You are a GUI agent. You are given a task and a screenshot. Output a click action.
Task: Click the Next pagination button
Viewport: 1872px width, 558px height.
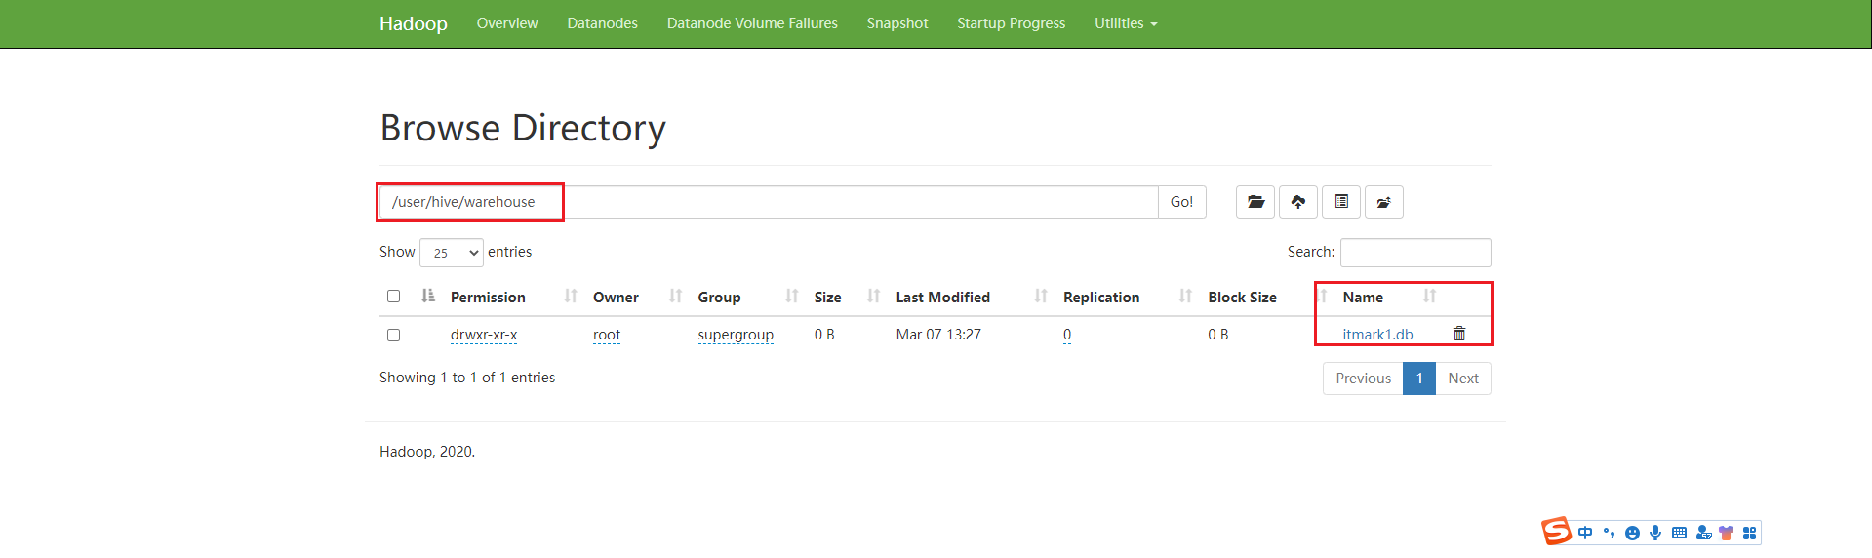pos(1463,379)
